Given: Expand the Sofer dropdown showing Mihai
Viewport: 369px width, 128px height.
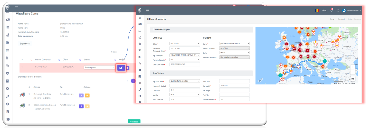Looking at the screenshot, I should (x=234, y=53).
